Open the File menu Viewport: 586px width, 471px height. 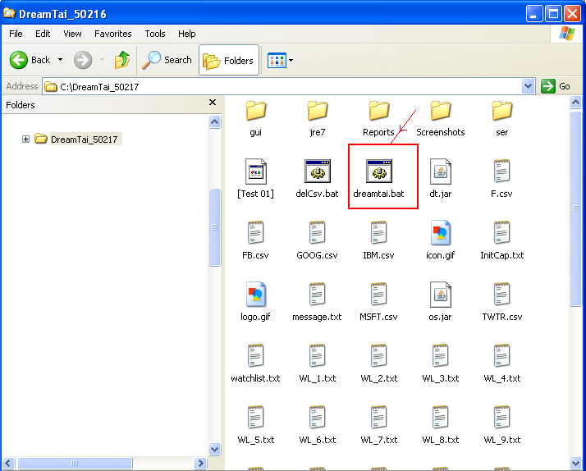pyautogui.click(x=16, y=34)
